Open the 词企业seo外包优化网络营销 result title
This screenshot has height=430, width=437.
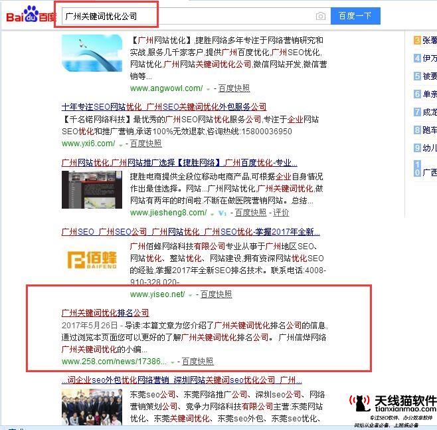[x=182, y=380]
